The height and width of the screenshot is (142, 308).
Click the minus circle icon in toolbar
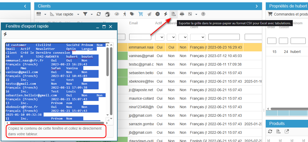coord(158,14)
